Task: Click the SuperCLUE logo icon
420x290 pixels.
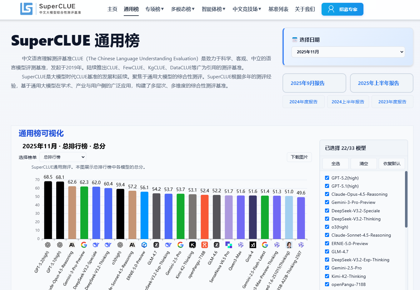Action: (26, 9)
